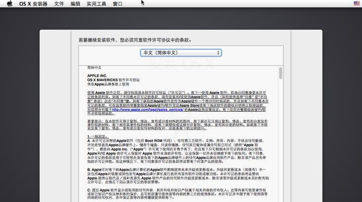Open the 中文（简体中文）language dropdown
This screenshot has height=202, width=362.
[x=181, y=53]
